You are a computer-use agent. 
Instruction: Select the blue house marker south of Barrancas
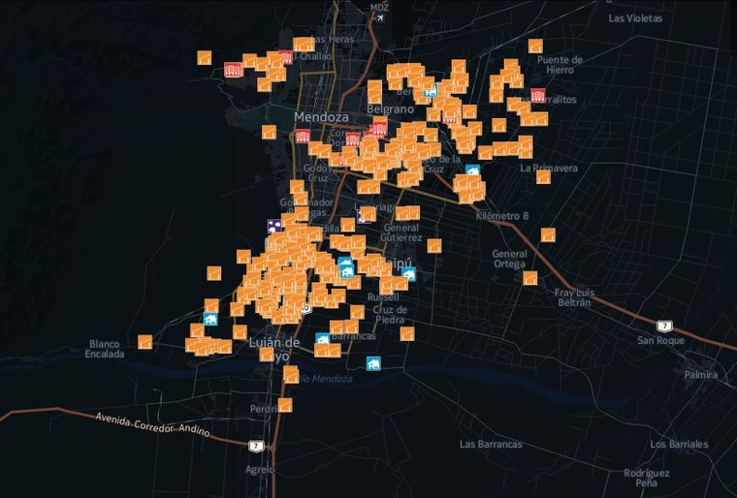(373, 363)
